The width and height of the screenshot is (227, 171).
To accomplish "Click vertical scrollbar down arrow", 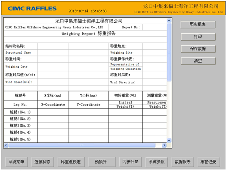I will tap(169, 140).
